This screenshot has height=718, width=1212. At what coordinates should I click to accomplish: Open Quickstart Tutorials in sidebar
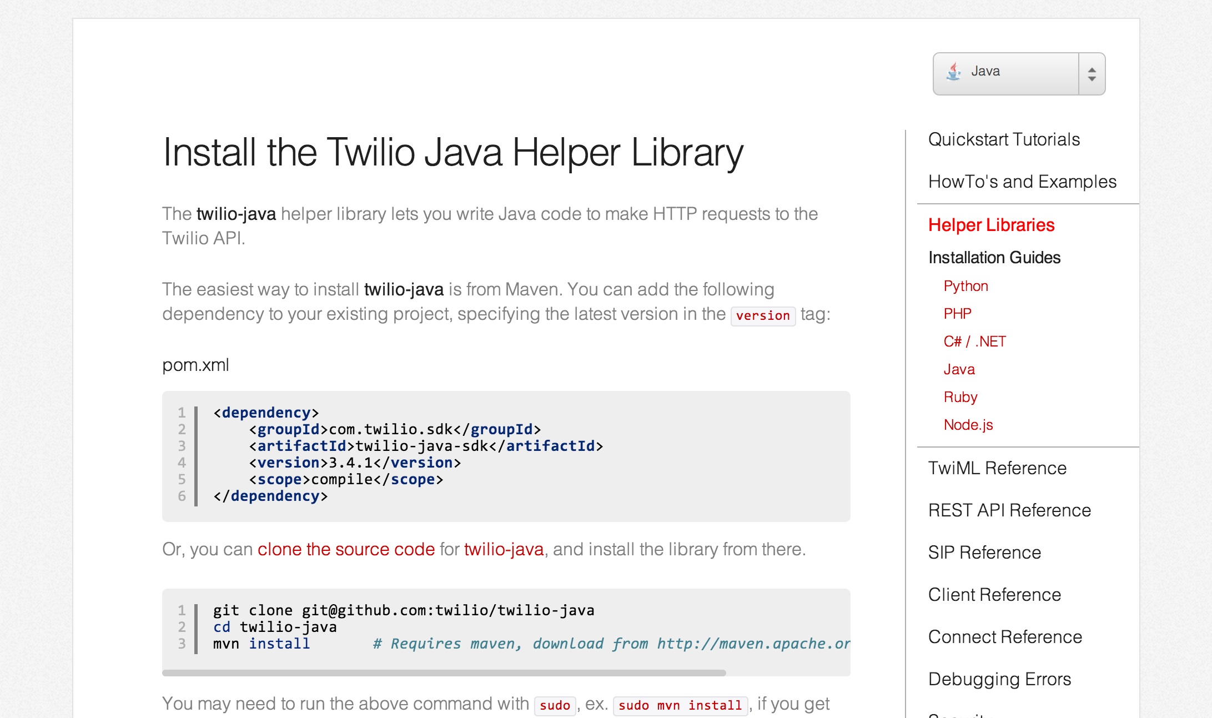1004,139
